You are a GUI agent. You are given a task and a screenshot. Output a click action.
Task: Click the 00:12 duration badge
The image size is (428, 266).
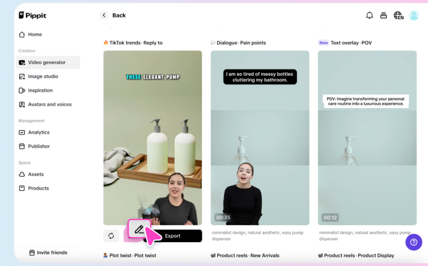click(330, 217)
